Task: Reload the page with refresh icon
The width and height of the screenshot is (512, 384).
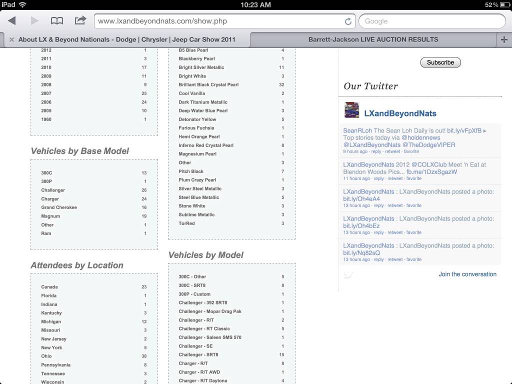Action: point(348,21)
